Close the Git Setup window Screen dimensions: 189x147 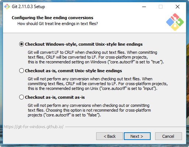[x=178, y=7]
